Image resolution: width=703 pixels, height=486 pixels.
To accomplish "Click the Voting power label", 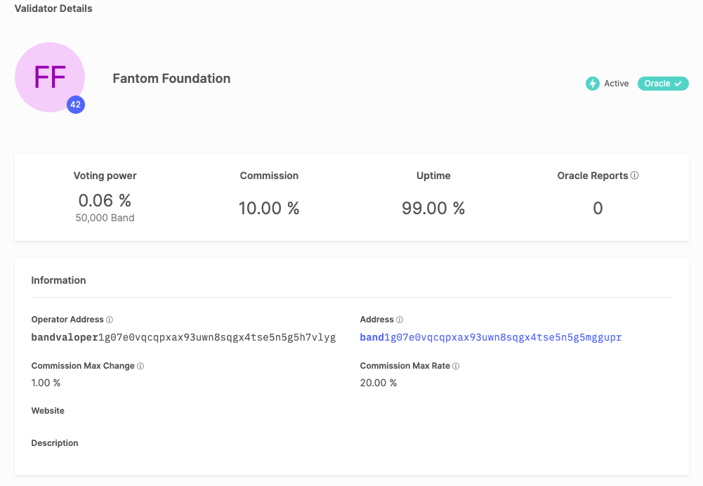I will point(105,176).
